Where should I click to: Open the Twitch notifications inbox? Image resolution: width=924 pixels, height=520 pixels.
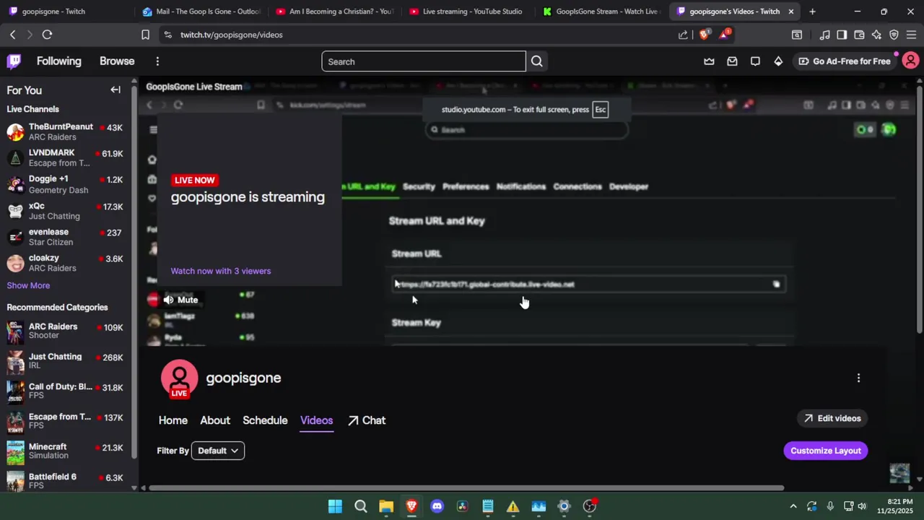(x=732, y=61)
